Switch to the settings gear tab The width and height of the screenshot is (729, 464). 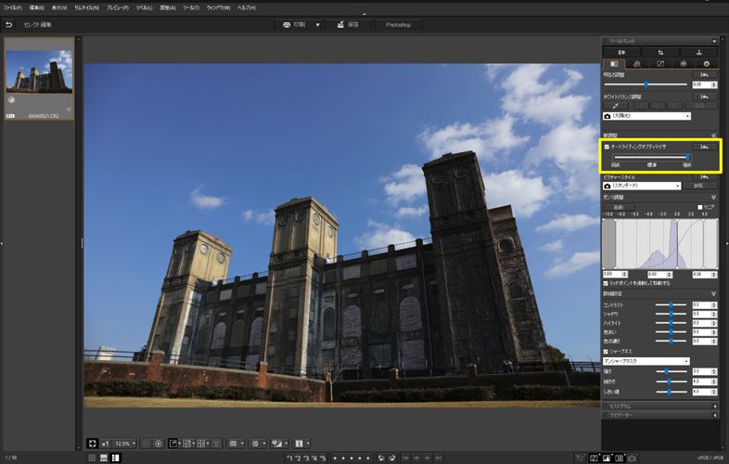[x=706, y=64]
